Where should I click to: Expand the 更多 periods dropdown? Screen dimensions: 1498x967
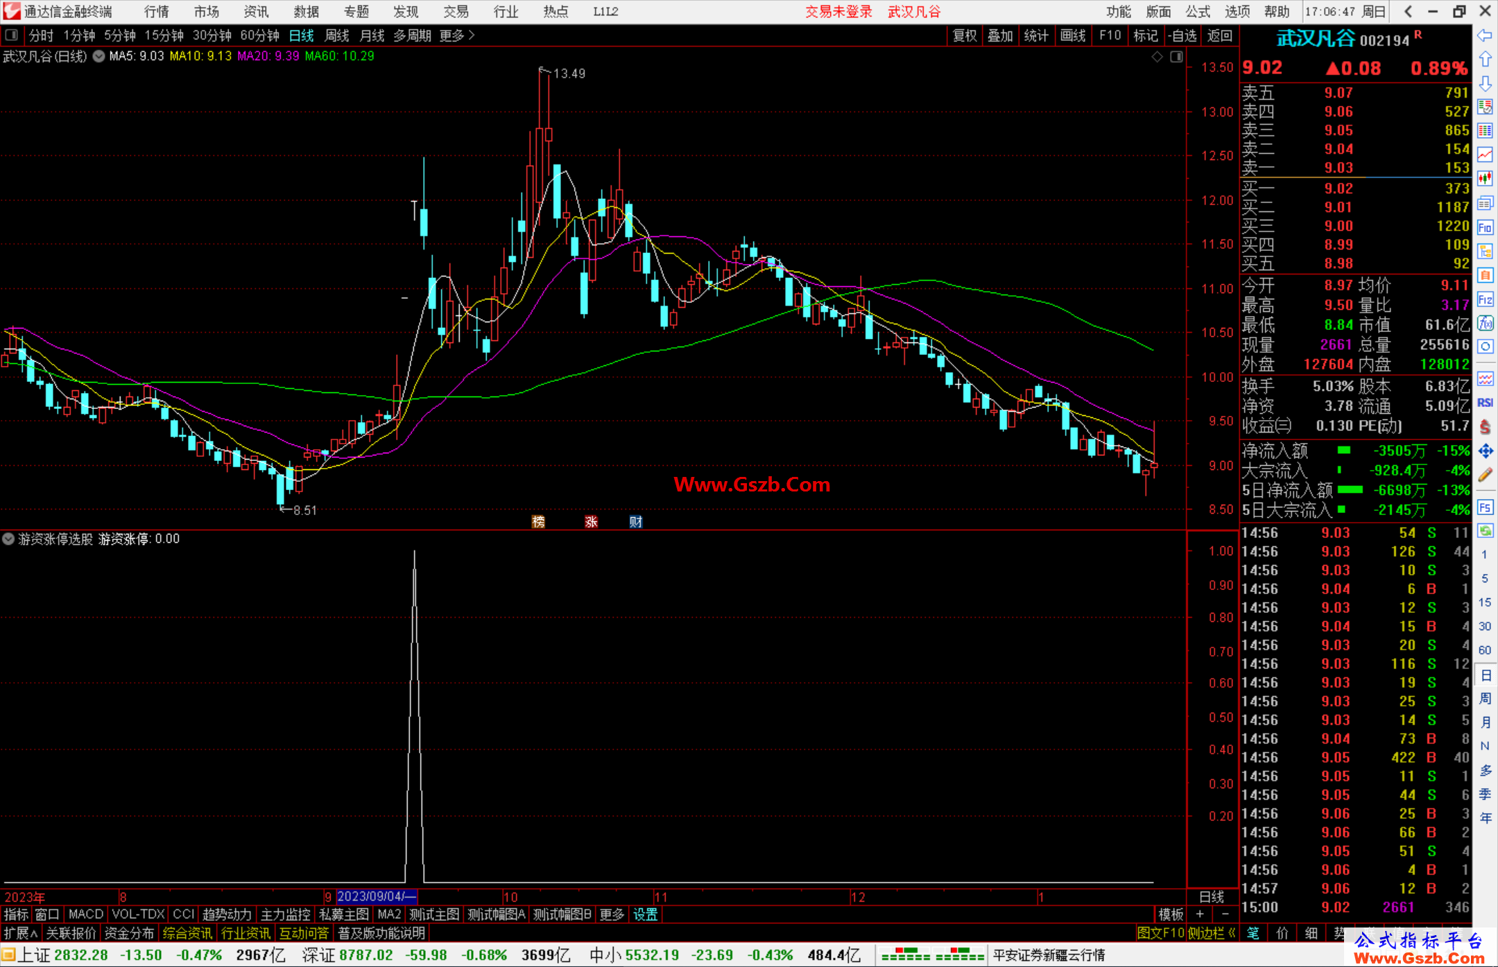[457, 35]
